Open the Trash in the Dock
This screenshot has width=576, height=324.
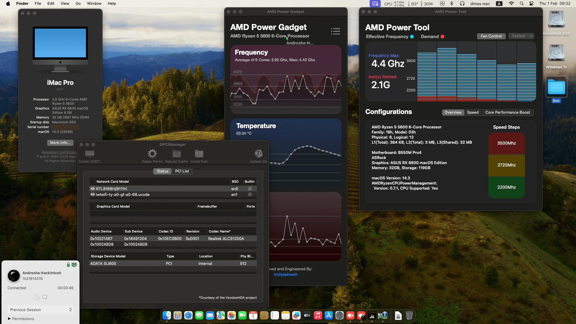coord(409,315)
